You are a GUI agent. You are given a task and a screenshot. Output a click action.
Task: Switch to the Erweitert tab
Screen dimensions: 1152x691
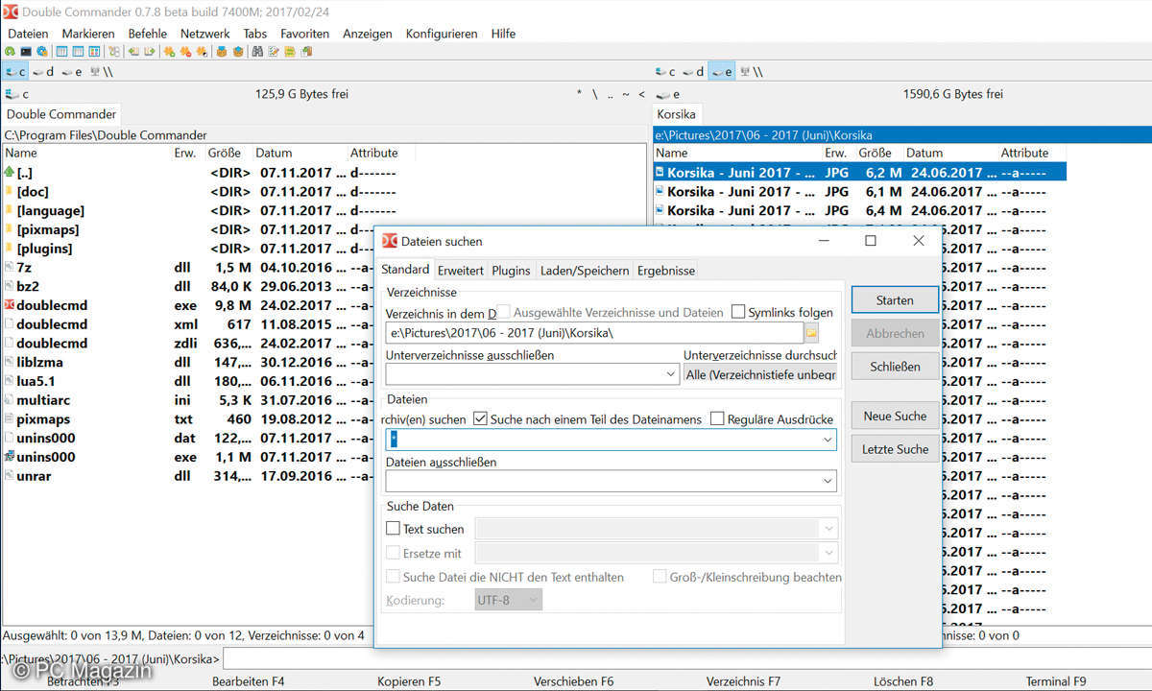[461, 271]
